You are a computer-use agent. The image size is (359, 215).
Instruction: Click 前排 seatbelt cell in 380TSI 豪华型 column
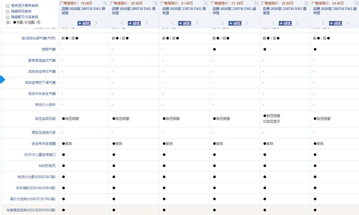pyautogui.click(x=318, y=144)
